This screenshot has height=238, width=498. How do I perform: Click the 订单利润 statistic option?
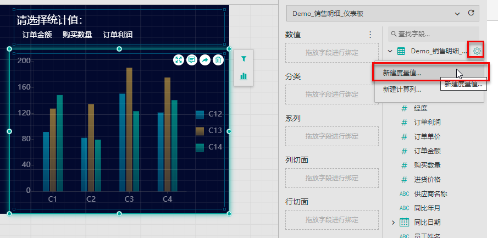(x=118, y=35)
